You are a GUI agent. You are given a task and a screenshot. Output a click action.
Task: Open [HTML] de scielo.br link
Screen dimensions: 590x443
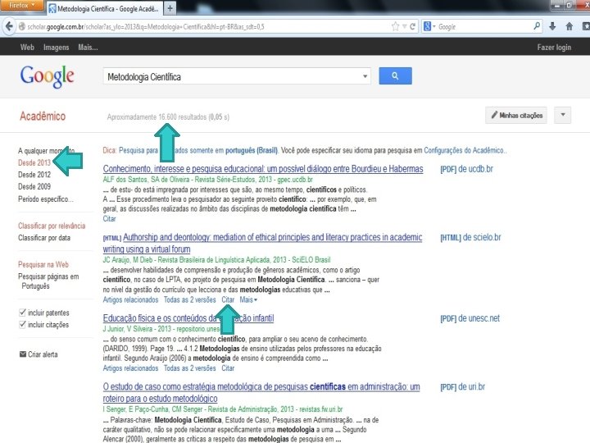(x=470, y=237)
